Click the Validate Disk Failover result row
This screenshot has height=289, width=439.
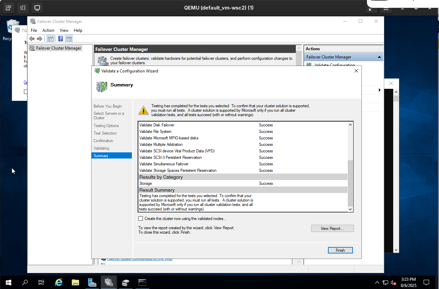(243, 125)
